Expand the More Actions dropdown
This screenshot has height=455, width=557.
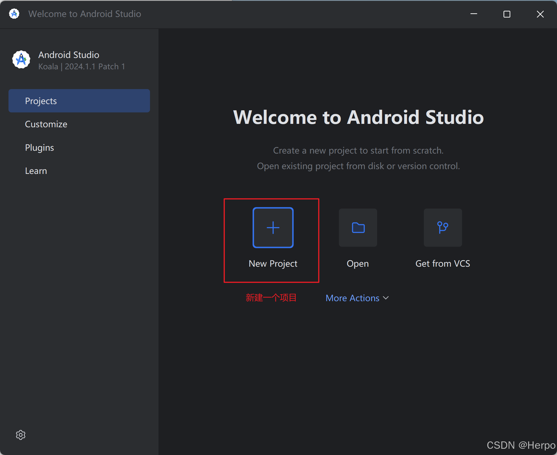coord(352,298)
